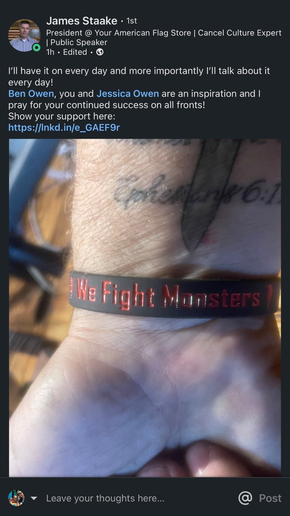Open the We Fight Monsters wristband photo

click(145, 308)
